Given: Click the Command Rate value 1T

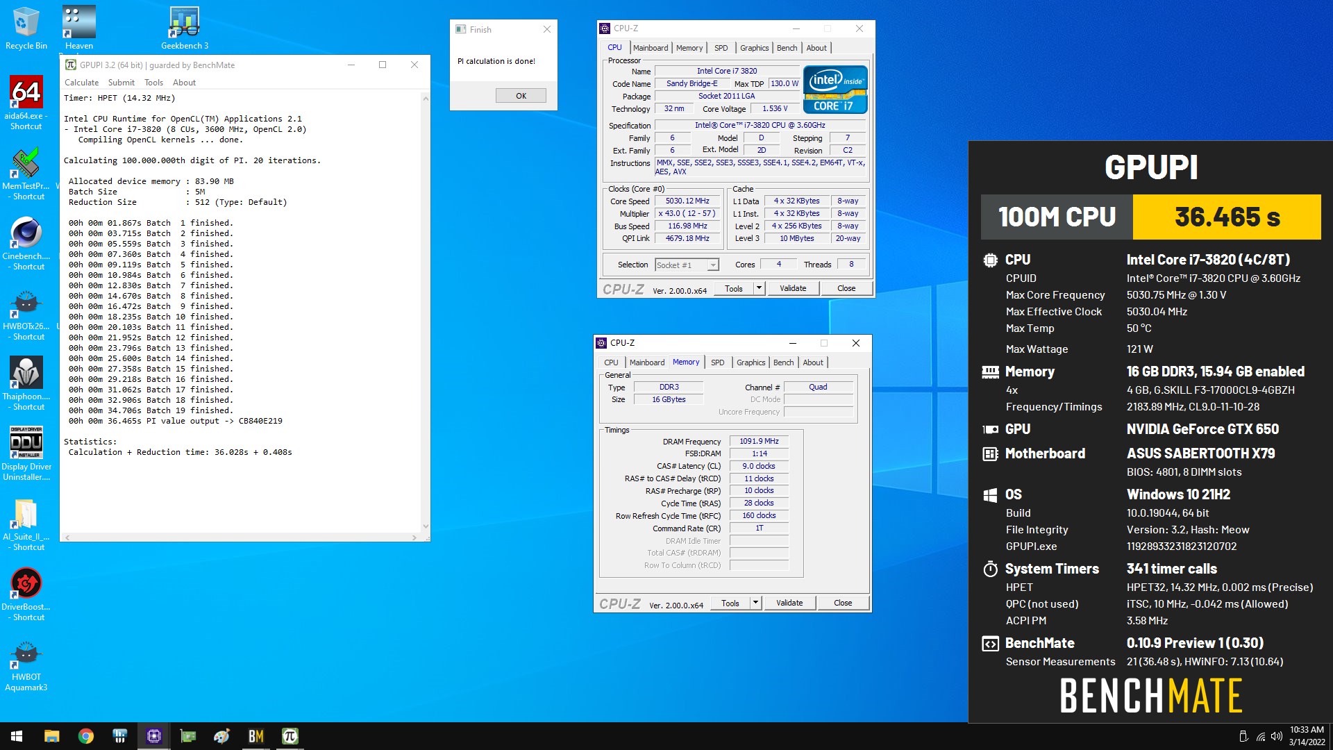Looking at the screenshot, I should [759, 528].
